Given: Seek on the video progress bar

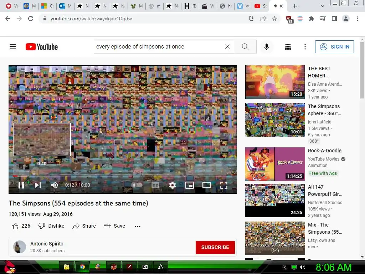Looking at the screenshot, I should 123,176.
